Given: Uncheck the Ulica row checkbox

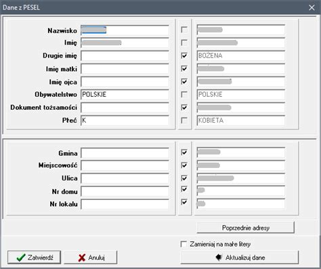Looking at the screenshot, I should tap(184, 178).
